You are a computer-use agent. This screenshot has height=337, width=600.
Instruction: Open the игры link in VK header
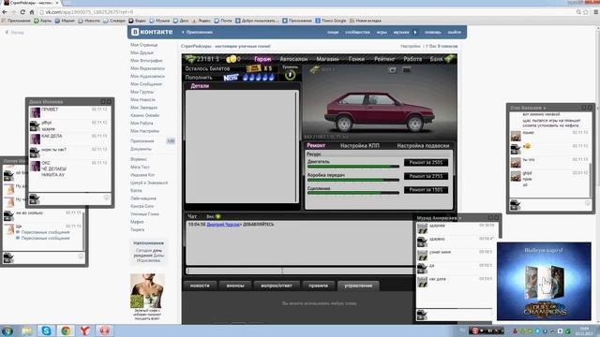tap(382, 32)
